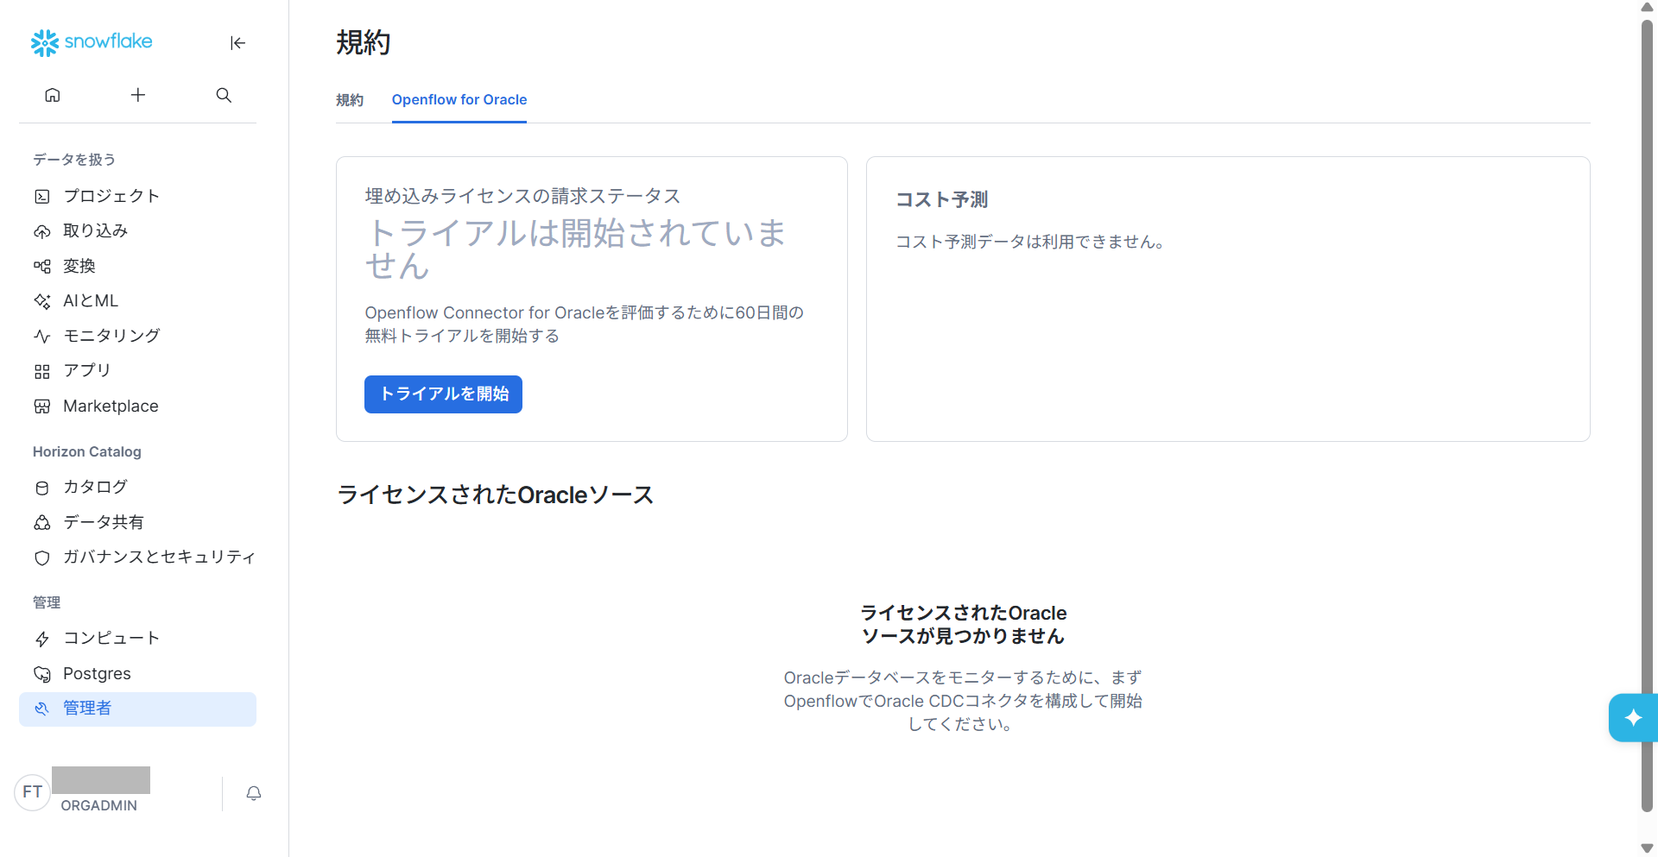Click the 変換 icon
The height and width of the screenshot is (857, 1658).
42,267
